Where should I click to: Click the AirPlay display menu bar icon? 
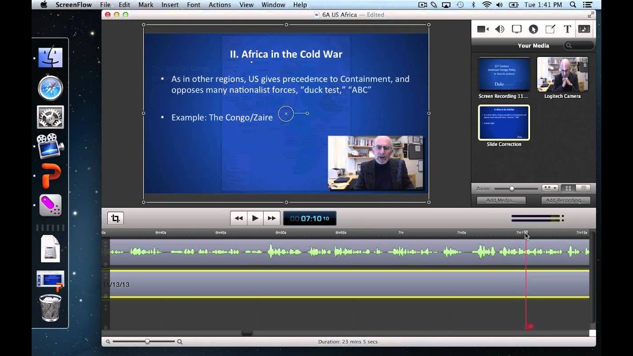tap(447, 5)
